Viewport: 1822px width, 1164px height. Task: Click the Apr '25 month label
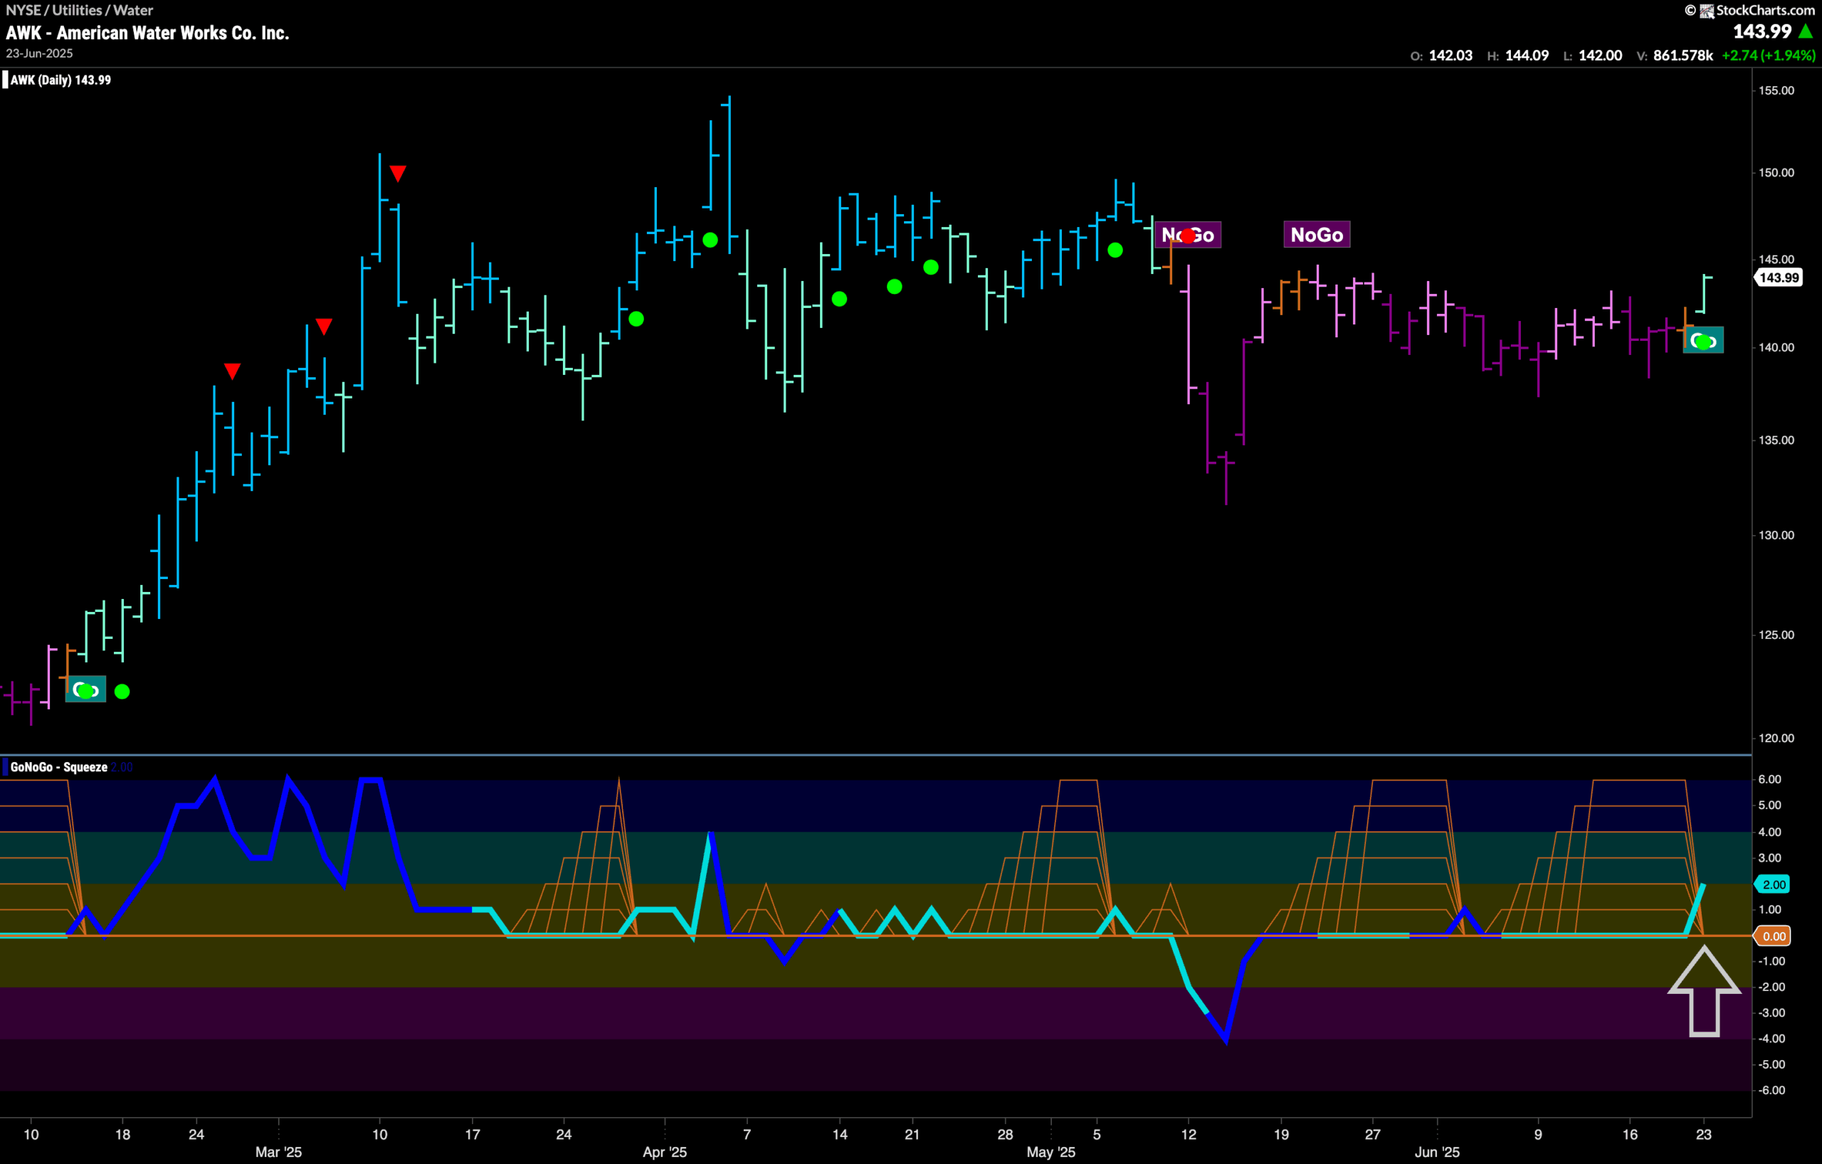664,1152
